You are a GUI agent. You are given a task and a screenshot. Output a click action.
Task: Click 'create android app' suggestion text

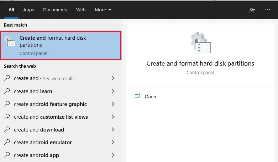(36, 155)
